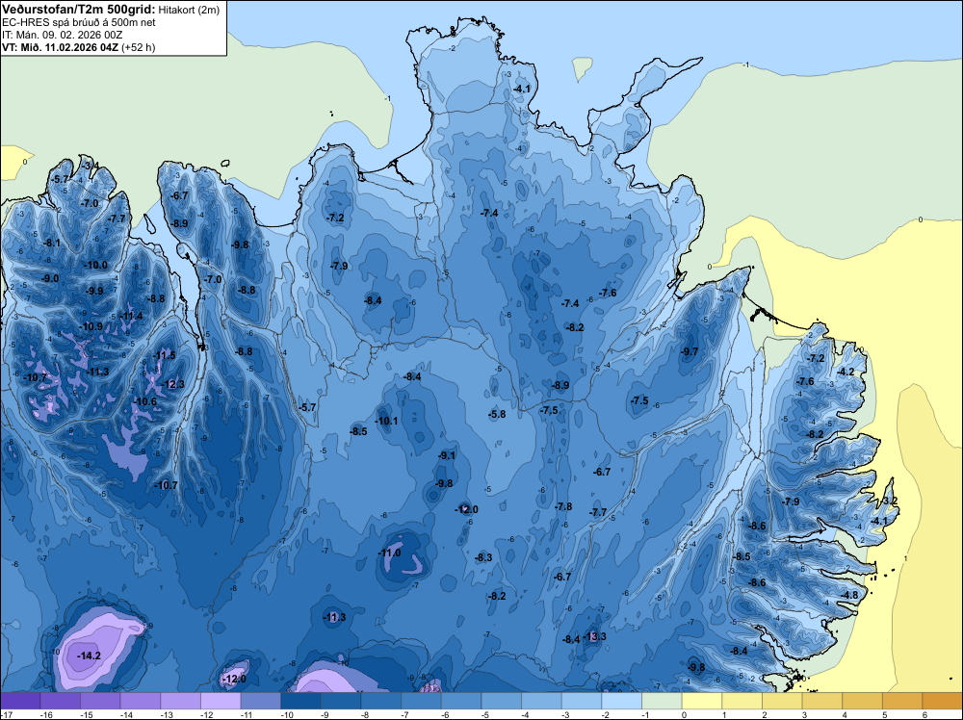This screenshot has width=963, height=720.
Task: Click the -7.8 temperature value
Action: (563, 506)
